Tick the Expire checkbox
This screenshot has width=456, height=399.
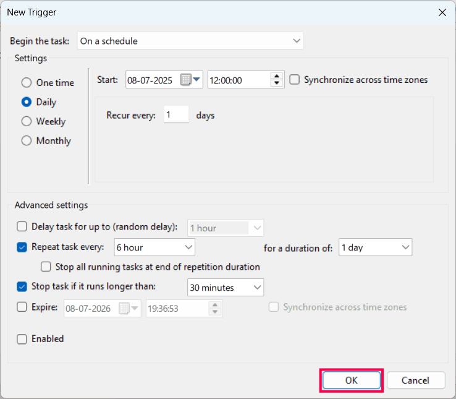point(22,307)
